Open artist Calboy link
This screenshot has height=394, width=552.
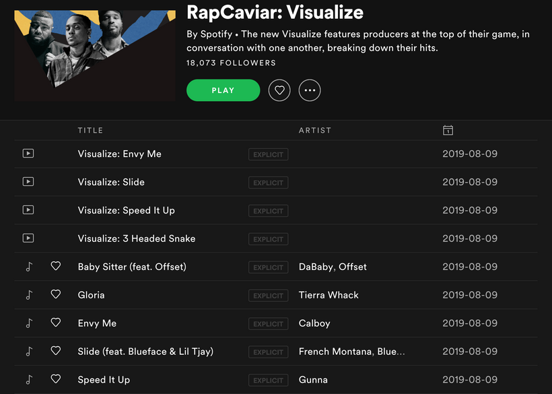(x=314, y=323)
